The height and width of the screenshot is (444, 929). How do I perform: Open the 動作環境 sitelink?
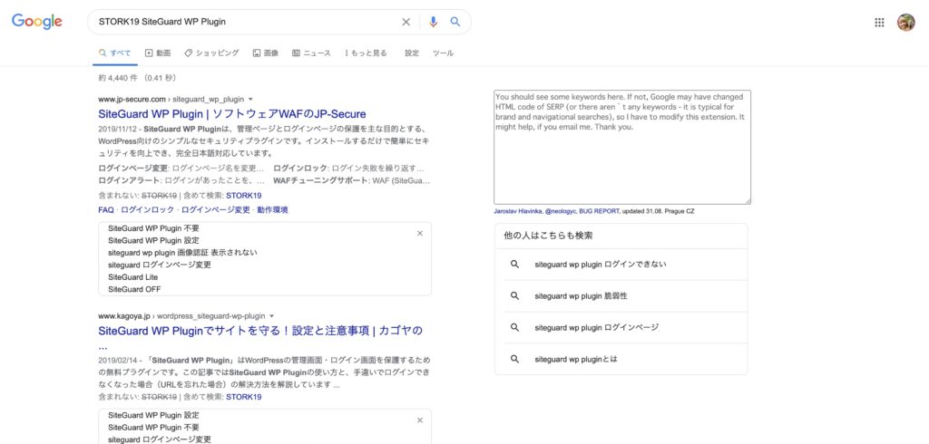272,210
